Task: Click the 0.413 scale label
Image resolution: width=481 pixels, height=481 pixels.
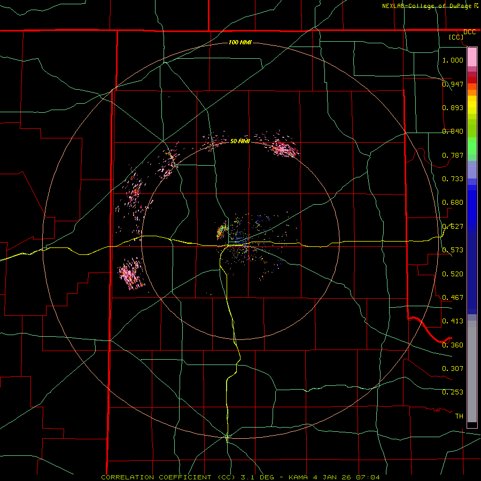Action: (453, 321)
